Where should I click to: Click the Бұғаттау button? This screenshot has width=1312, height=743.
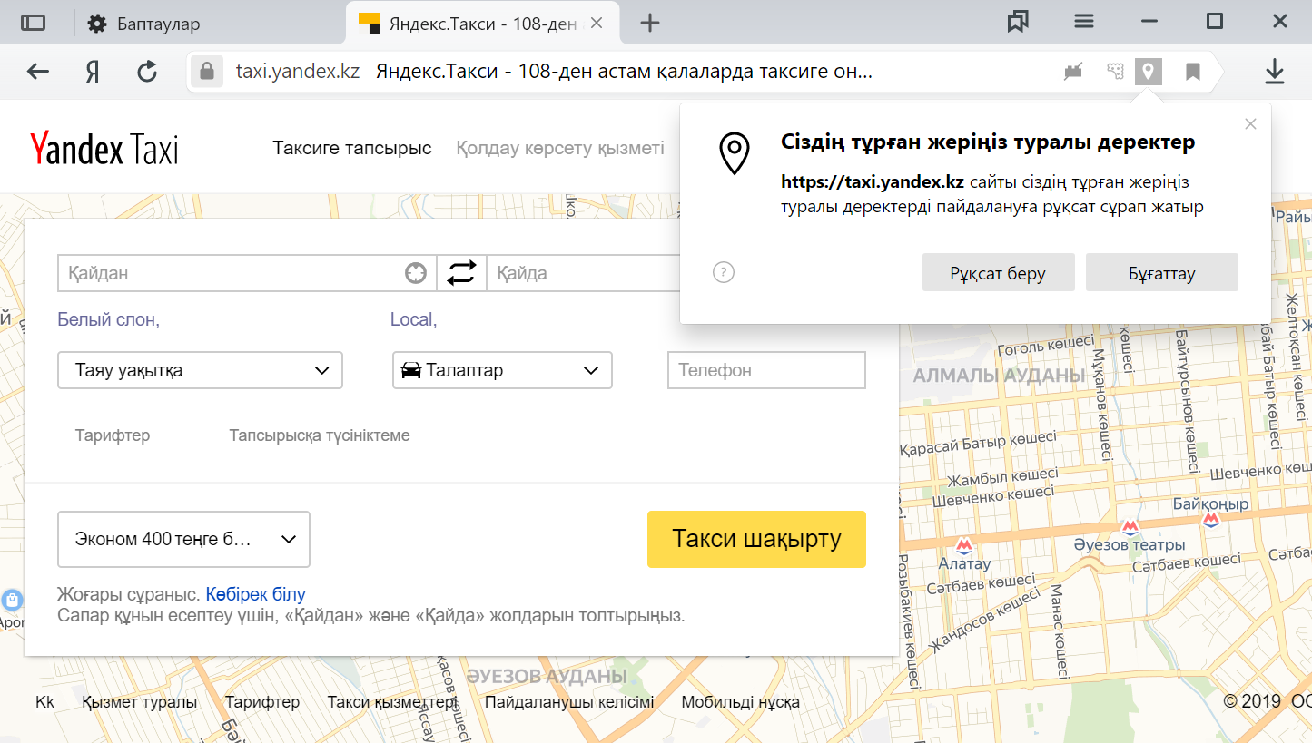coord(1161,273)
